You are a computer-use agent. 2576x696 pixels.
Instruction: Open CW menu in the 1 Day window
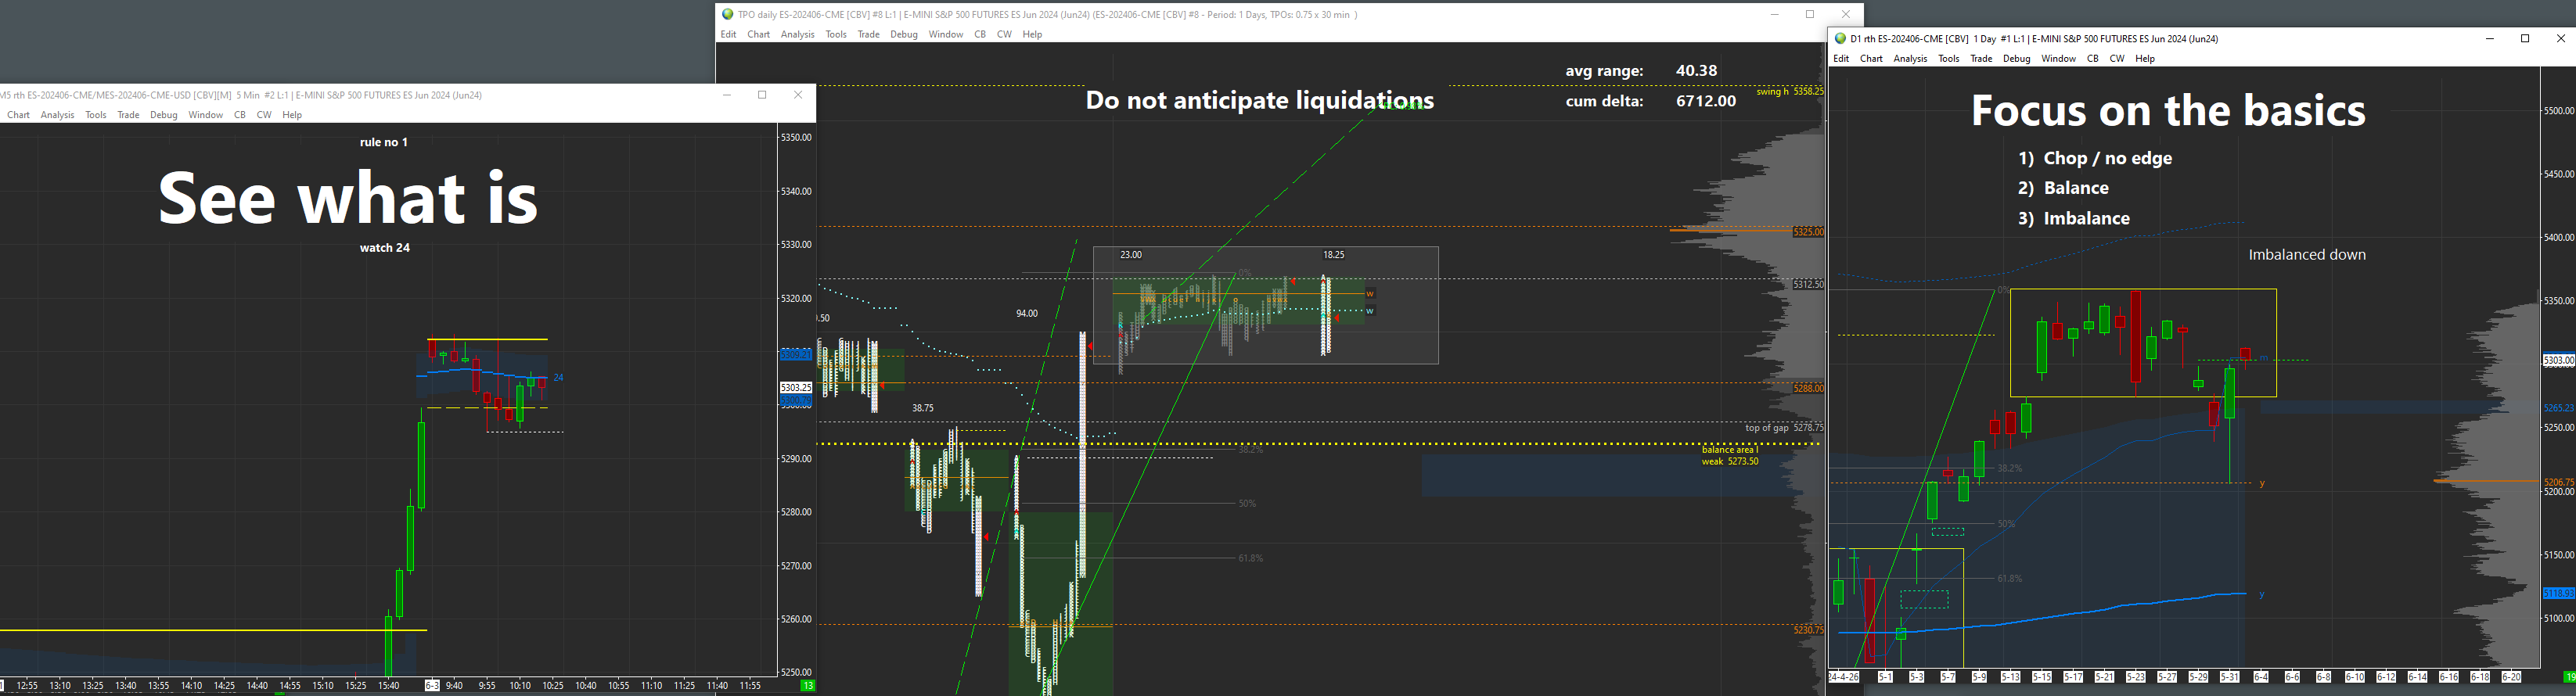(2117, 59)
